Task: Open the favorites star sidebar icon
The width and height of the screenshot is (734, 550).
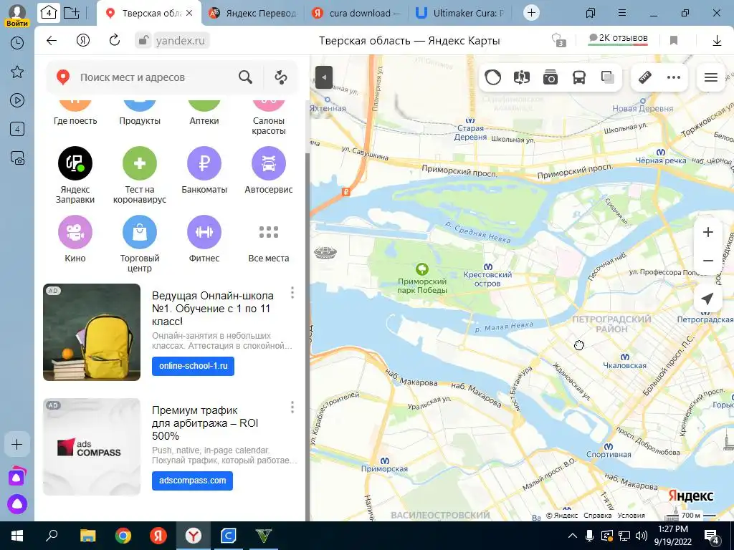Action: tap(17, 72)
